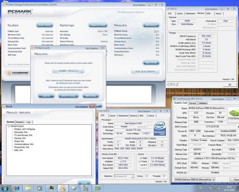Click the PCMark Score 3271 value
The width and height of the screenshot is (239, 192).
tap(157, 31)
